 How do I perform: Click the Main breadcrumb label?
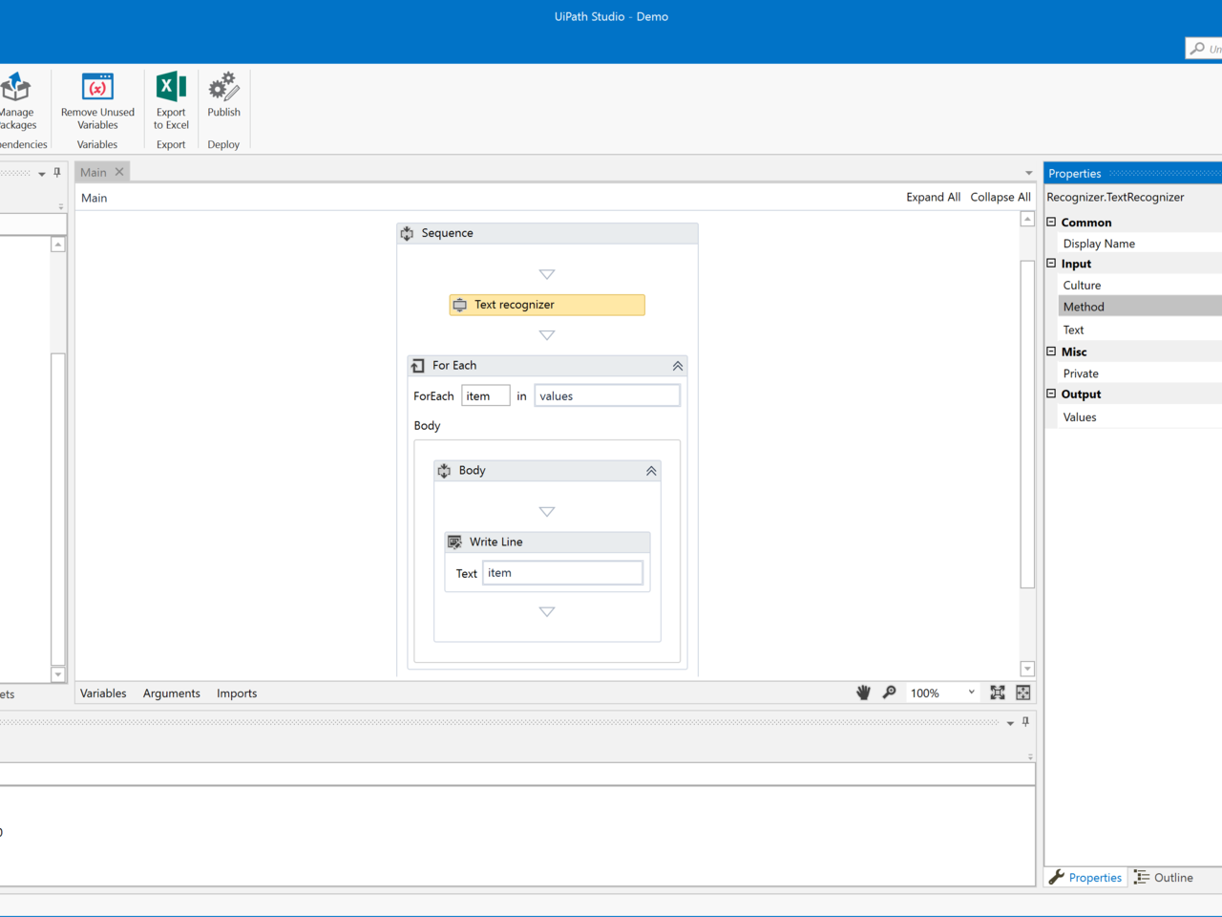[95, 198]
